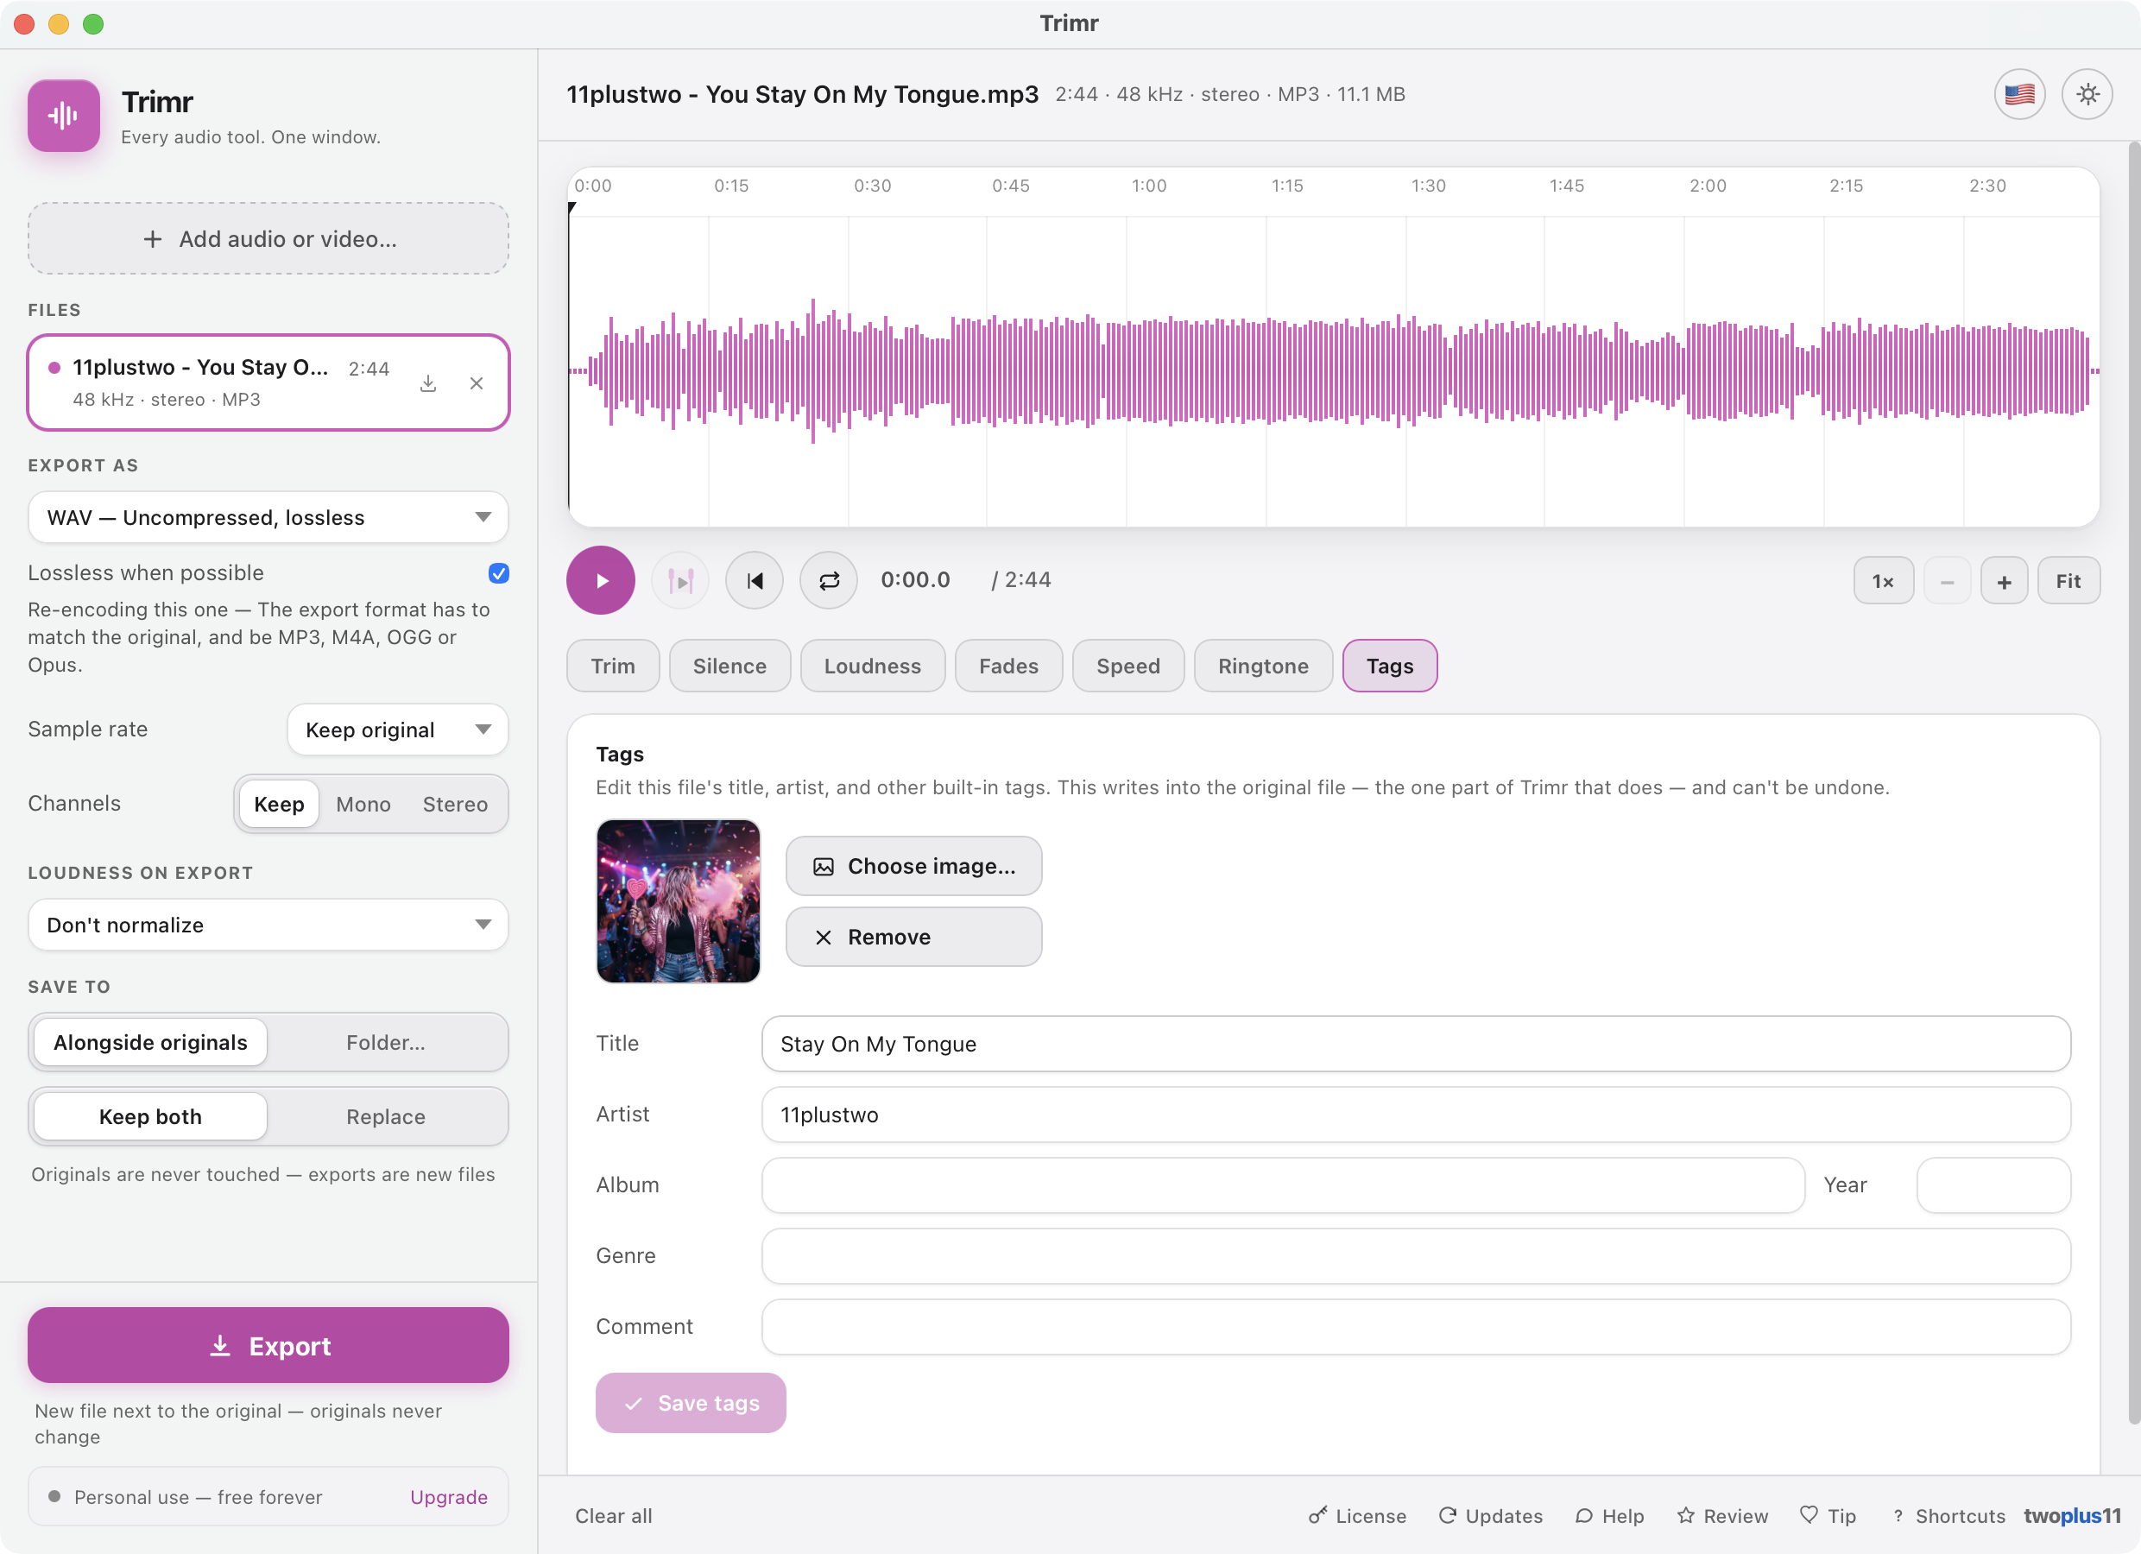Screen dimensions: 2141x1554
Task: Click the Title input field
Action: point(1416,1044)
